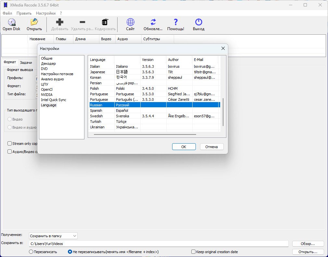Click the Открыть... button at bottom right
The width and height of the screenshot is (328, 257).
(x=308, y=252)
